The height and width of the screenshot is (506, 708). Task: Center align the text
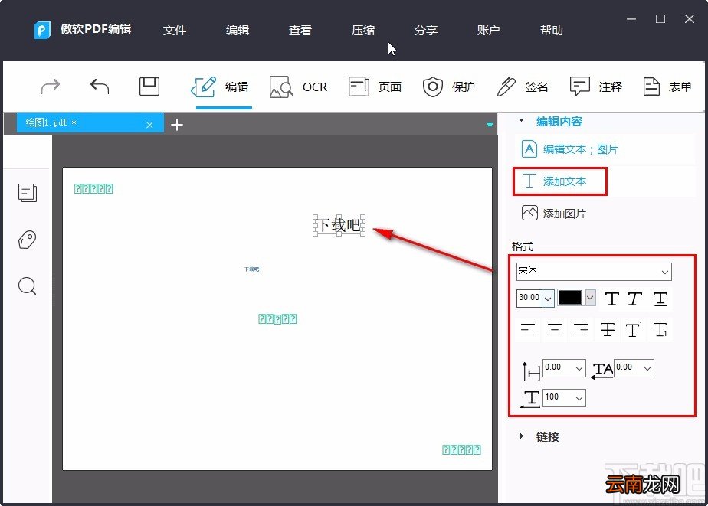555,330
